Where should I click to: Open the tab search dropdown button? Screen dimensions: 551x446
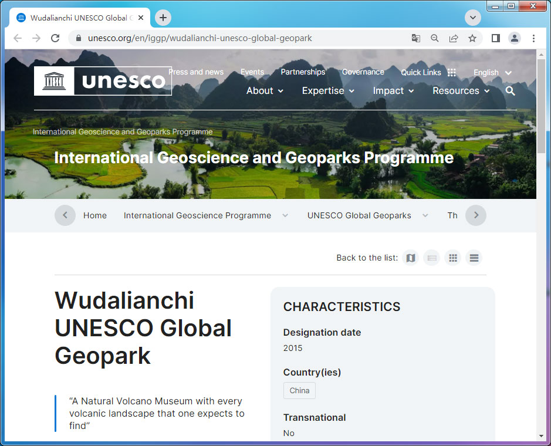point(473,18)
